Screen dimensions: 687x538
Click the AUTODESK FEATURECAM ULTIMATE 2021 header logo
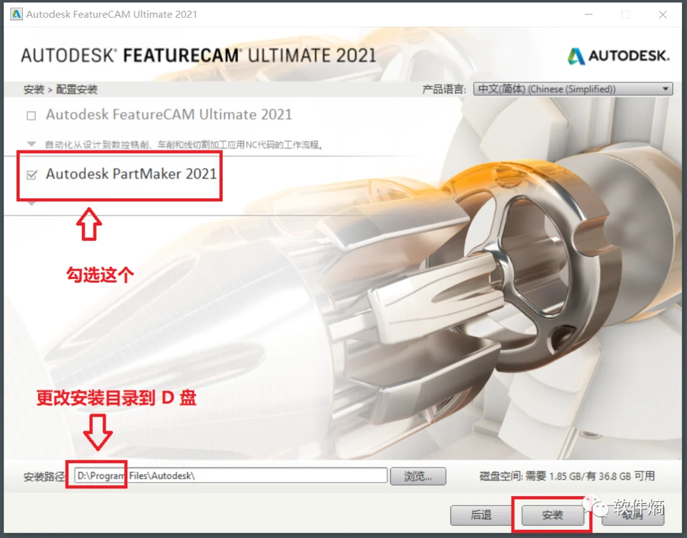(197, 56)
